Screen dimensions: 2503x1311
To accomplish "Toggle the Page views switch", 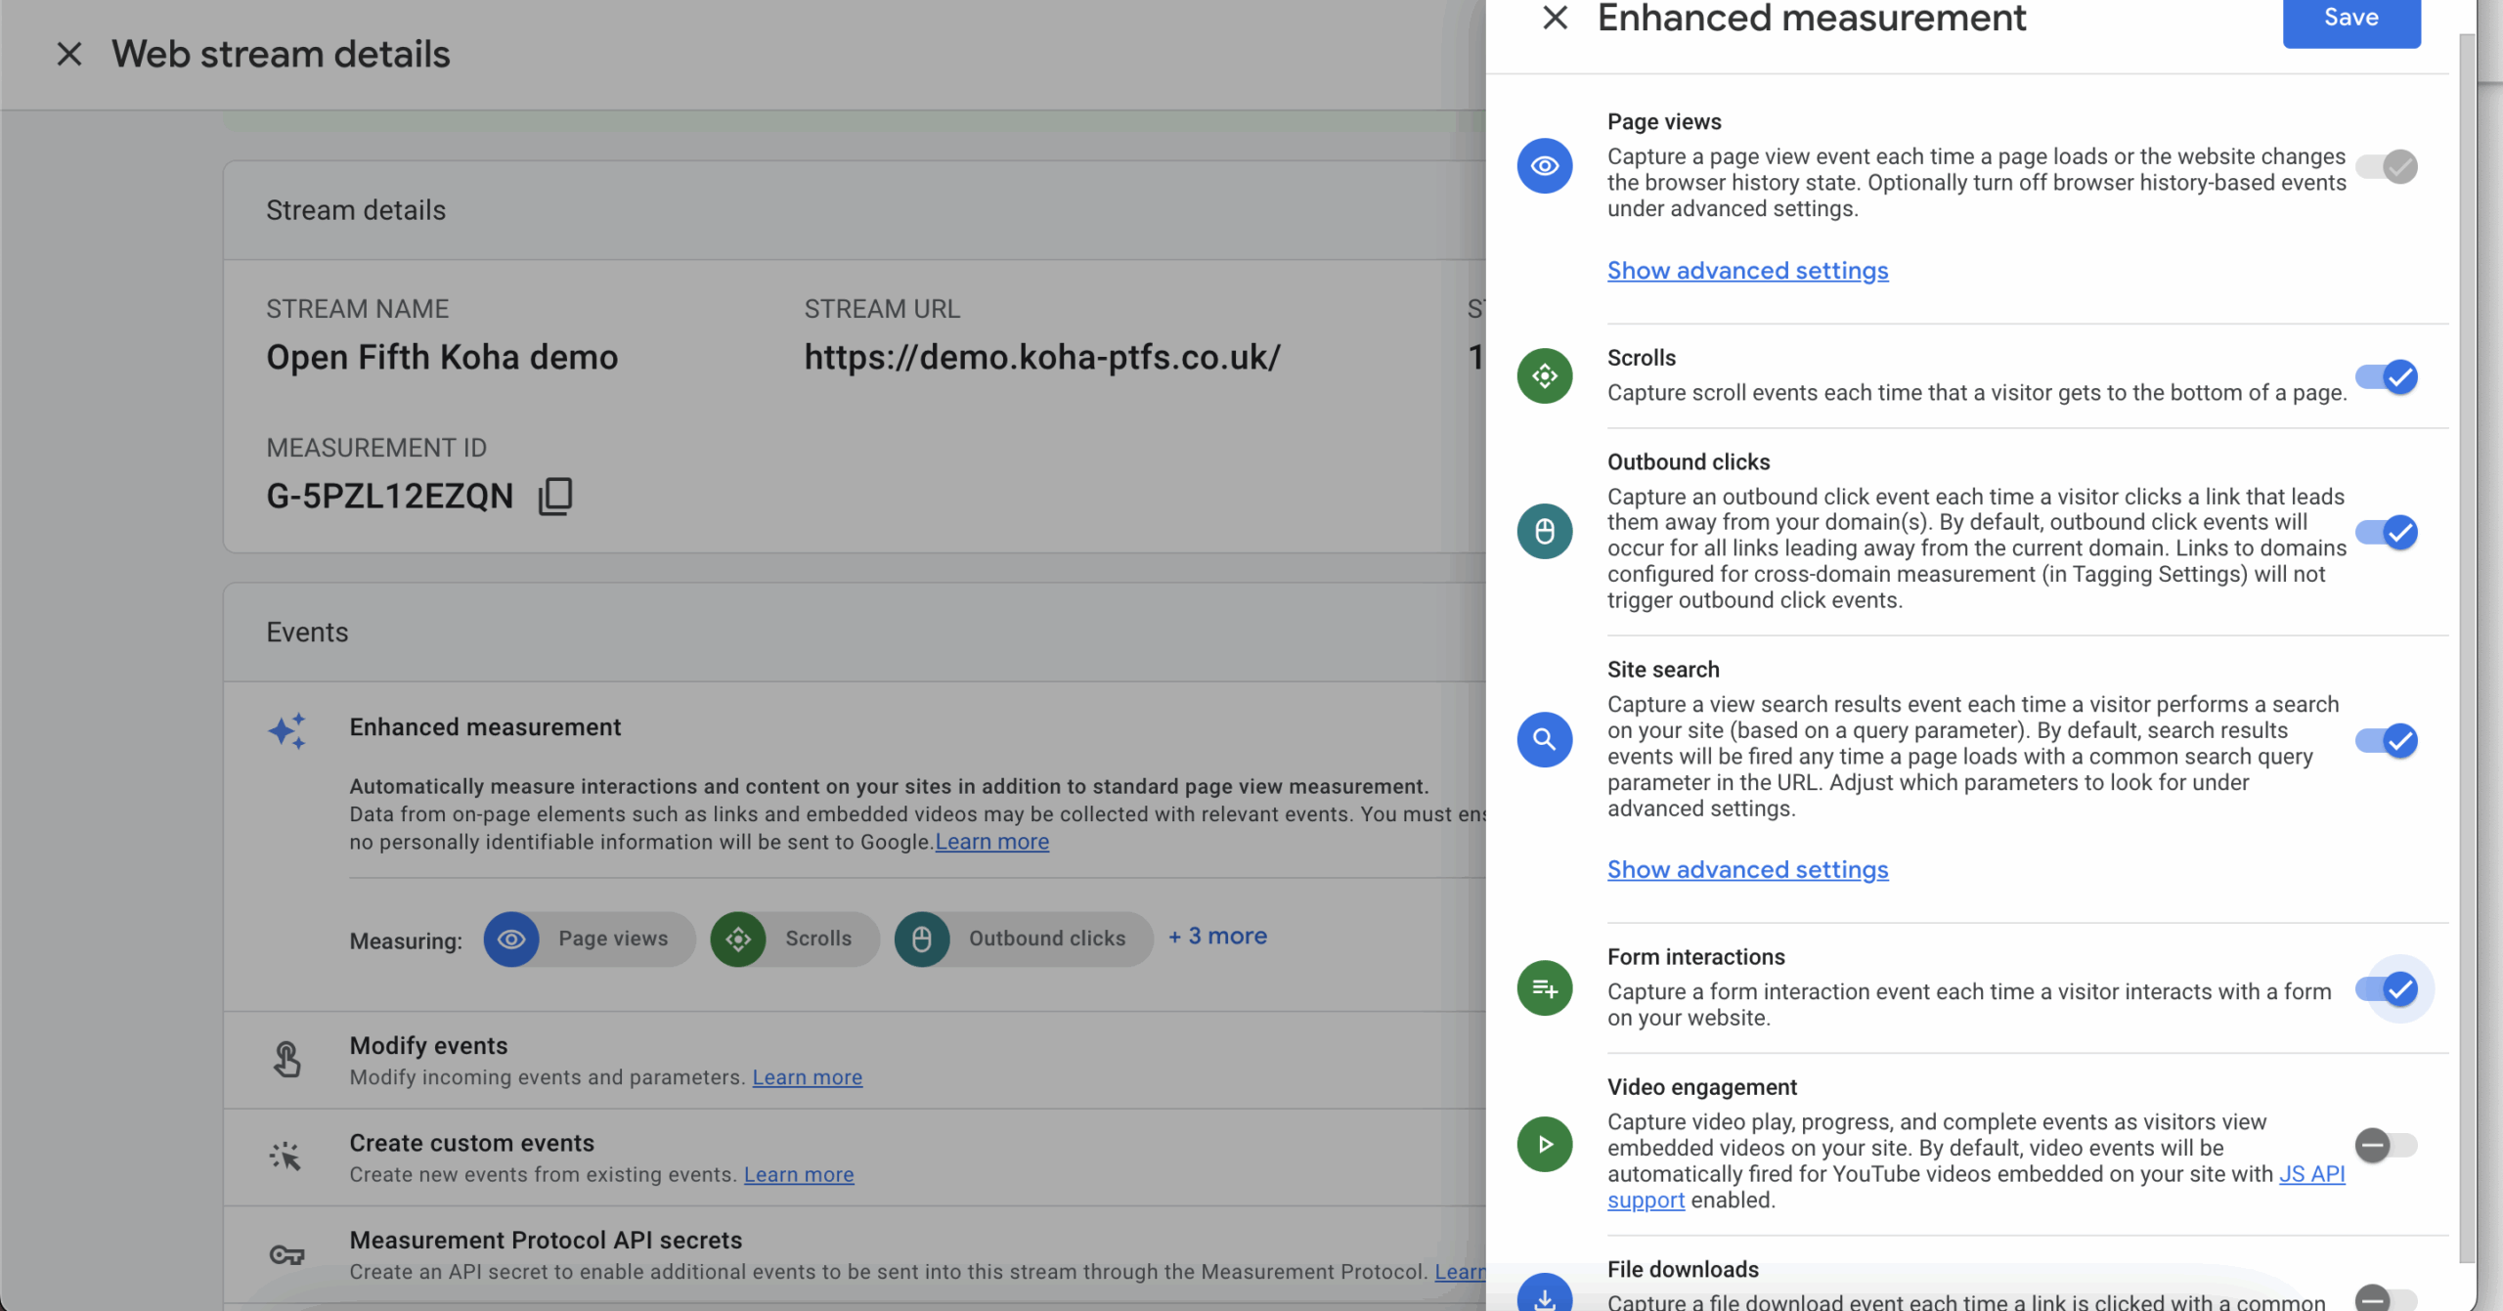I will pyautogui.click(x=2387, y=166).
